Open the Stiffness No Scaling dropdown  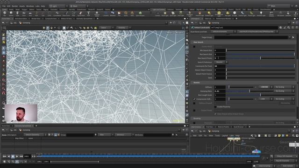[x=284, y=87]
